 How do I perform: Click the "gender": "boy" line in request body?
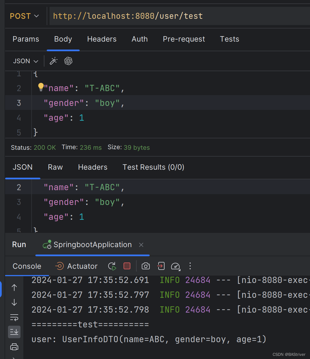click(84, 103)
